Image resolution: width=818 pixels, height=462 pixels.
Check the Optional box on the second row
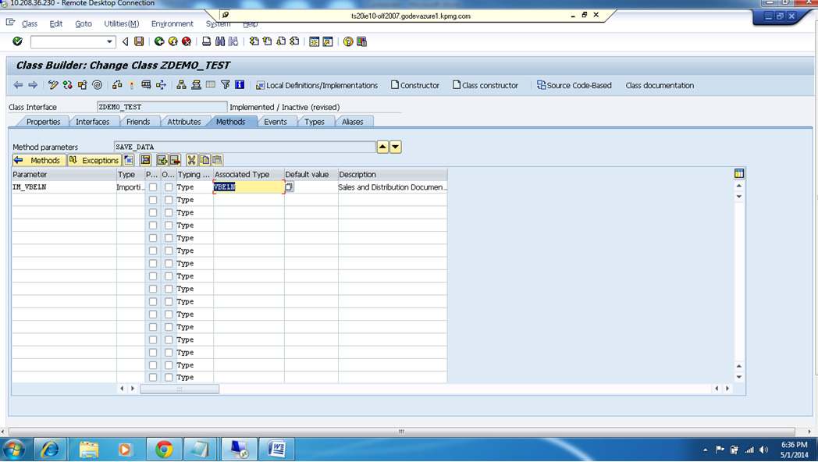(x=168, y=199)
